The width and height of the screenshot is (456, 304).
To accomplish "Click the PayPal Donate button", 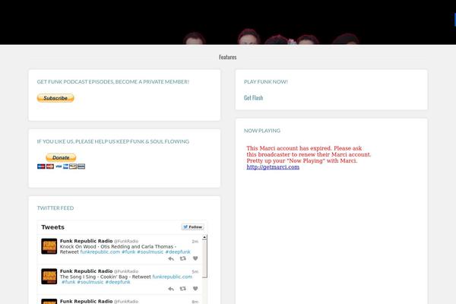I will click(61, 157).
